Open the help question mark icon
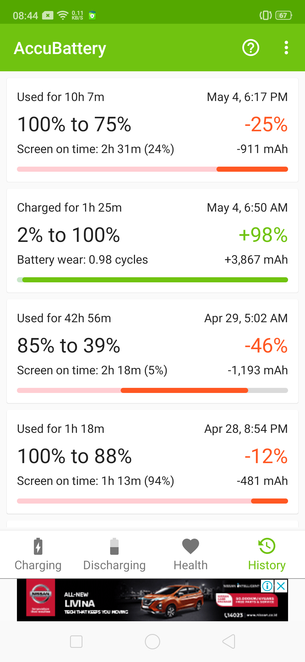This screenshot has height=662, width=305. click(x=250, y=48)
